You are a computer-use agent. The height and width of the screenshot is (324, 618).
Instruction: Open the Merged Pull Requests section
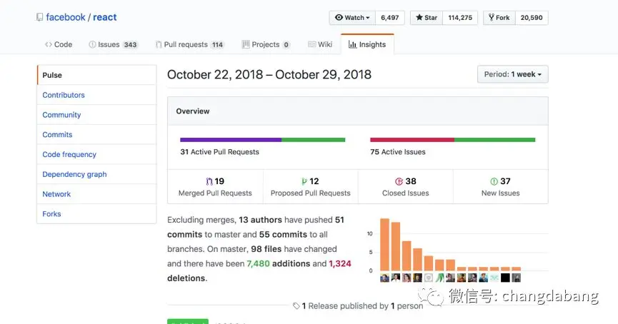point(215,186)
